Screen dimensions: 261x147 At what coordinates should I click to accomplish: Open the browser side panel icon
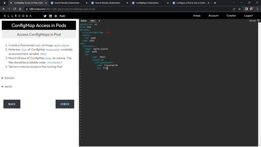(x=246, y=9)
